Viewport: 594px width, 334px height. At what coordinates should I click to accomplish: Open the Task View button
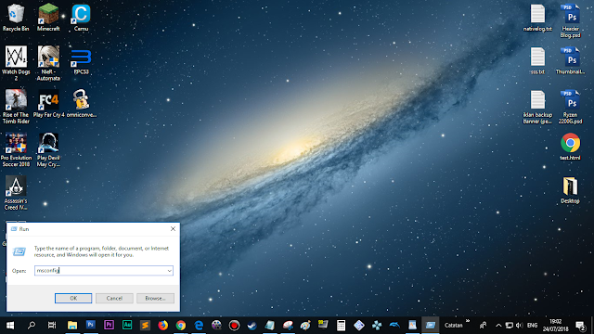(x=52, y=326)
